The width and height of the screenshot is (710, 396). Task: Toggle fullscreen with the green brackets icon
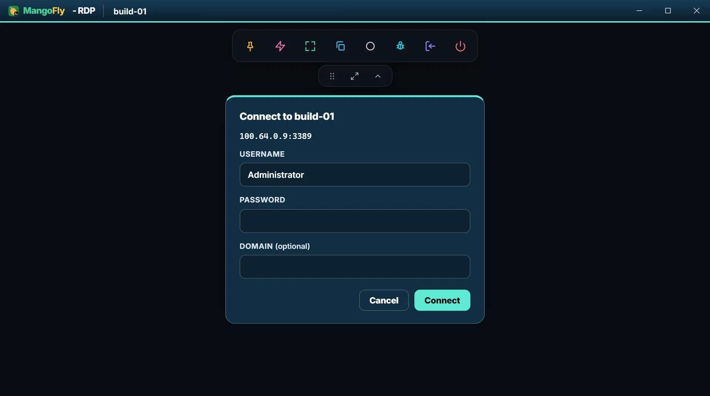310,46
